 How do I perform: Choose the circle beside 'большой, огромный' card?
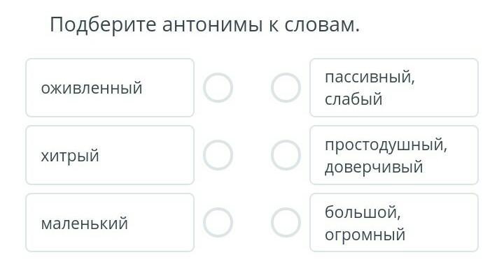click(286, 223)
